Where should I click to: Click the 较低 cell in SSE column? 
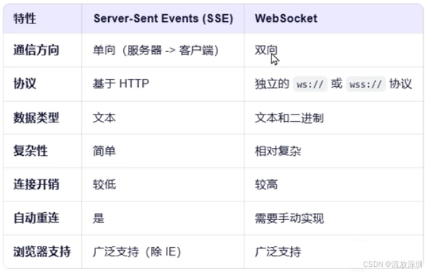point(105,184)
